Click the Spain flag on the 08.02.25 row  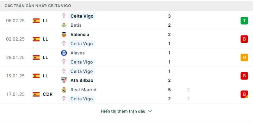(x=36, y=21)
